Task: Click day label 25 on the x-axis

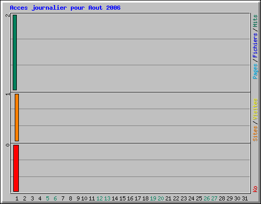Action: click(x=199, y=198)
